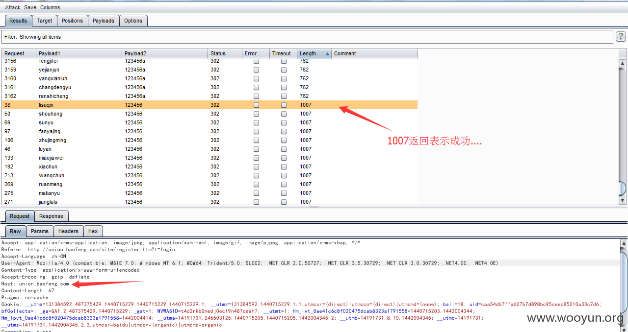This screenshot has width=628, height=332.
Task: Toggle Error checkbox in yejianjun row
Action: point(256,70)
